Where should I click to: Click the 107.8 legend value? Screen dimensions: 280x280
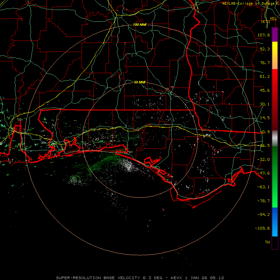(264, 35)
